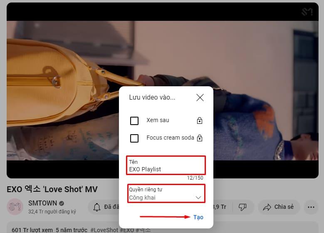Click the Chia sẻ share button
The height and width of the screenshot is (233, 324).
278,207
